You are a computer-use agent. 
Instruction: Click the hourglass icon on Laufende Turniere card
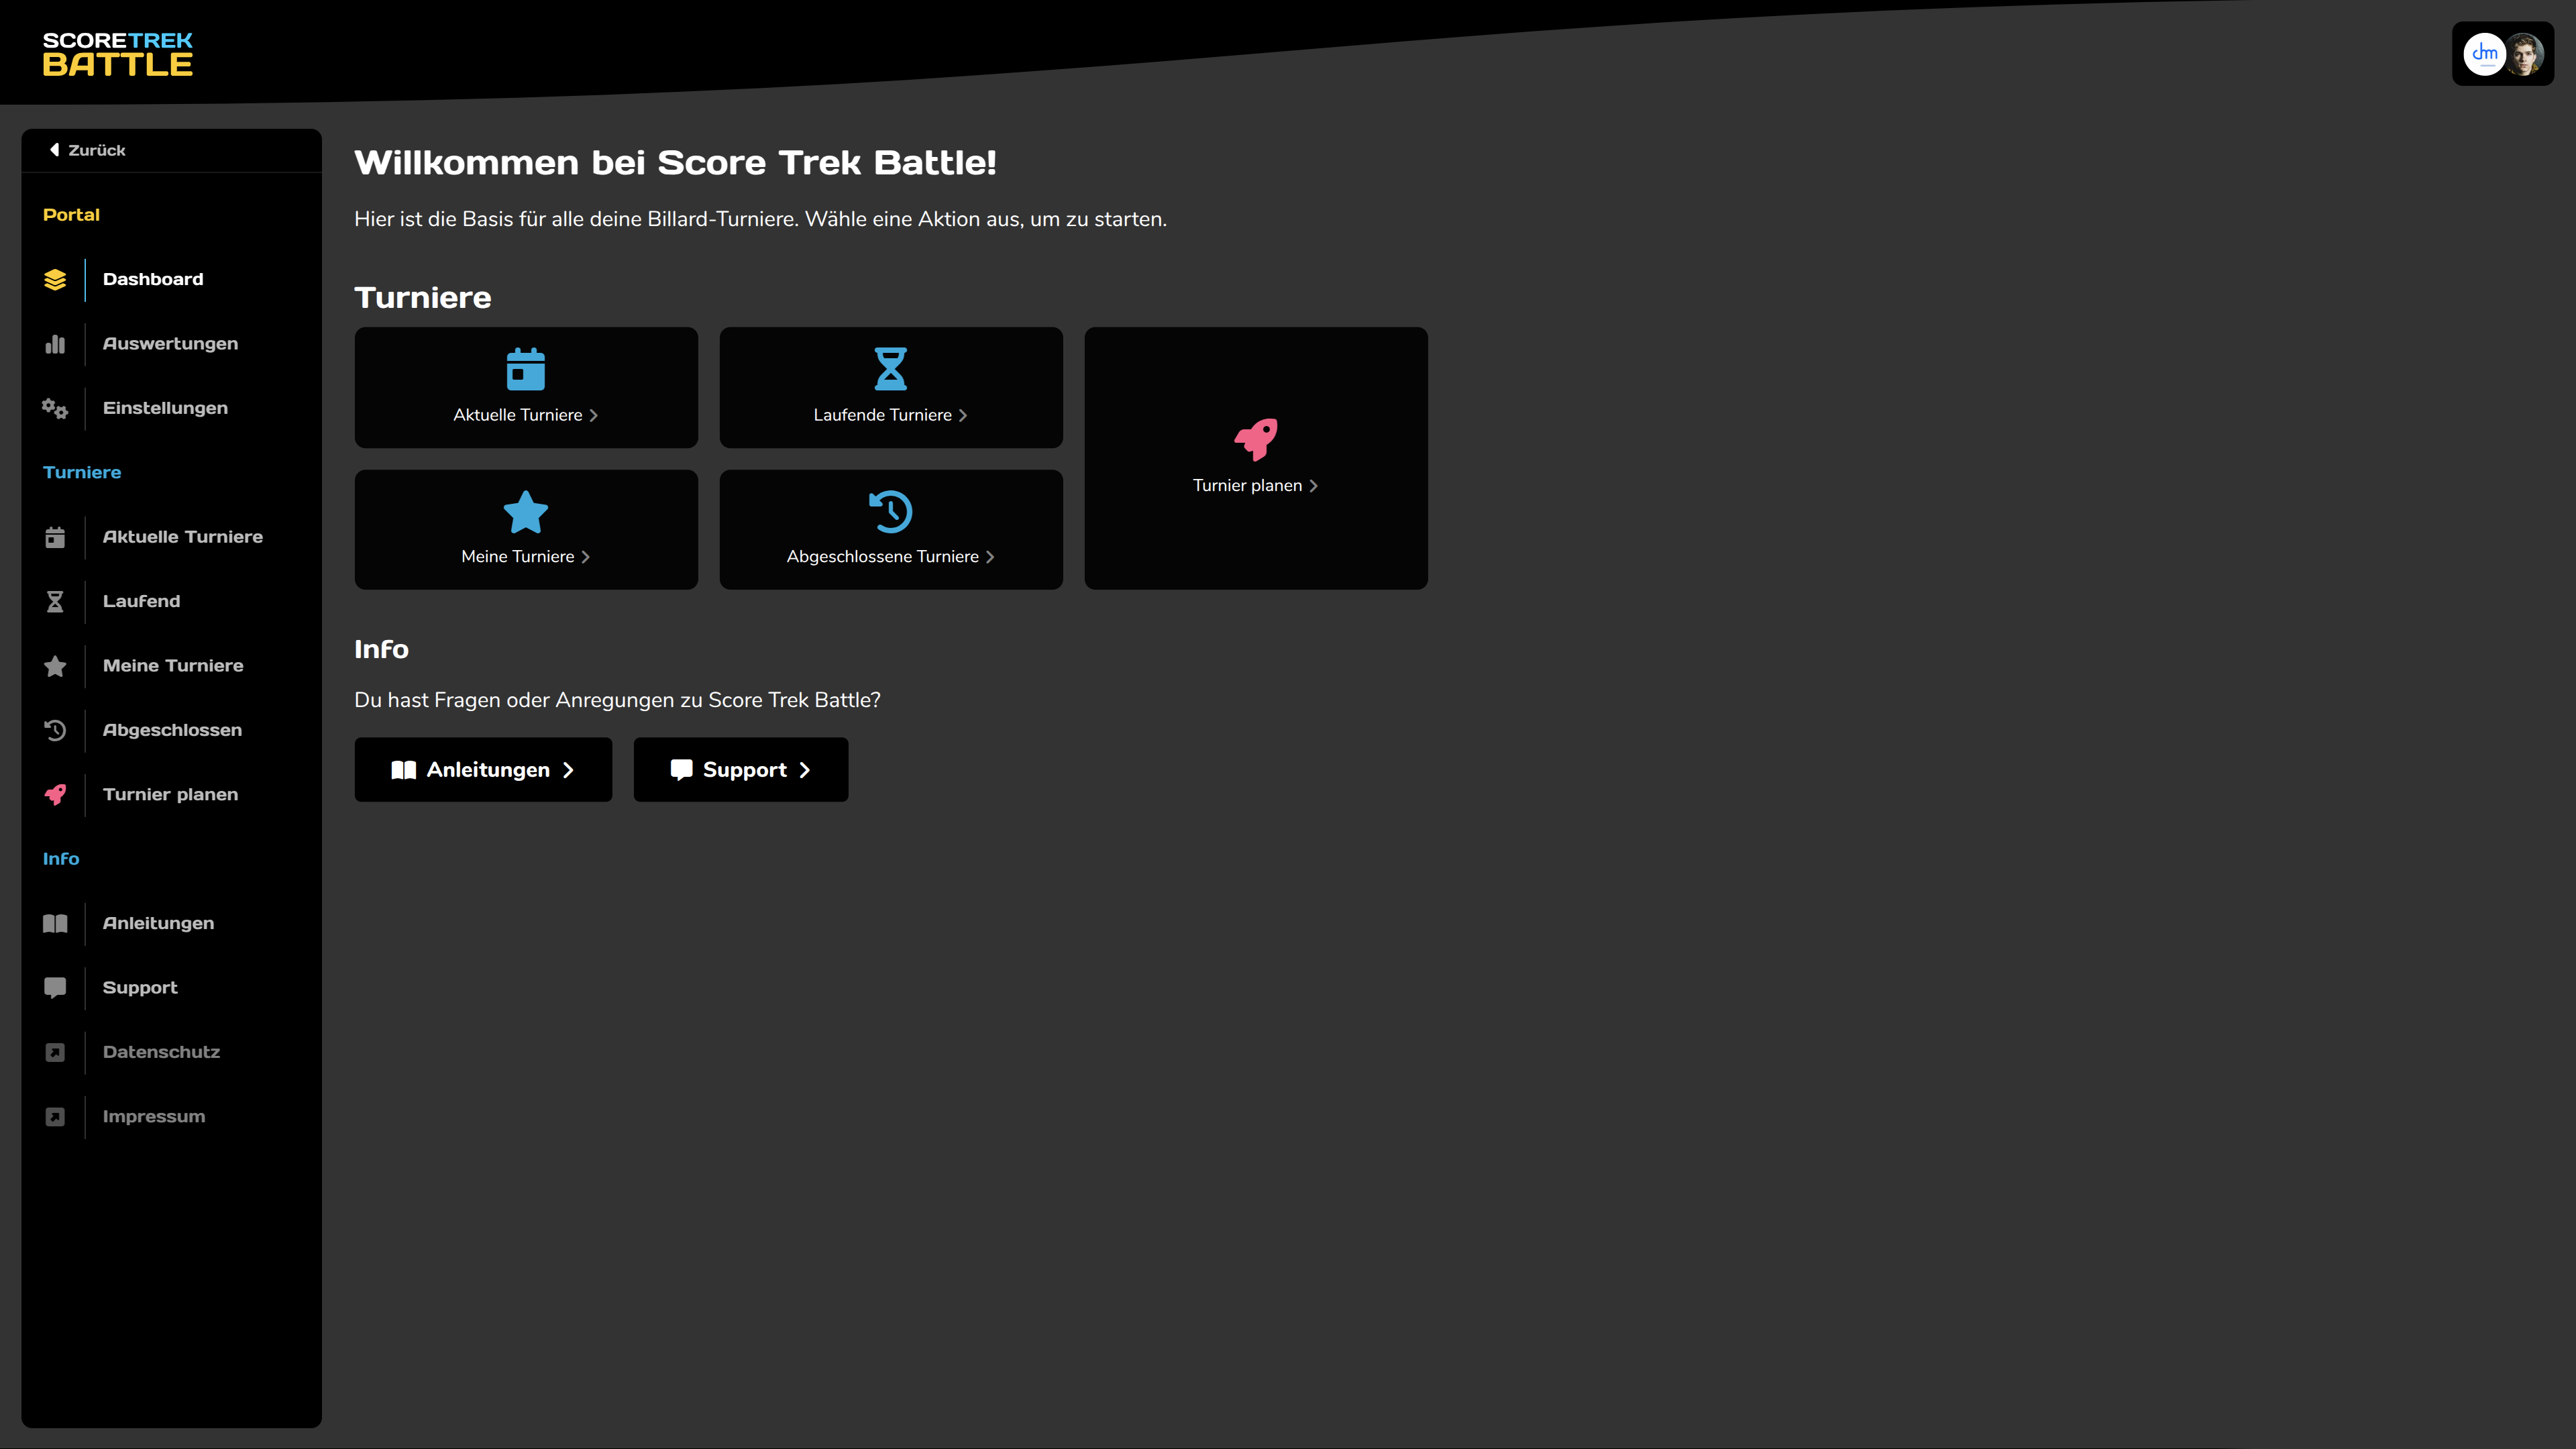pos(890,369)
